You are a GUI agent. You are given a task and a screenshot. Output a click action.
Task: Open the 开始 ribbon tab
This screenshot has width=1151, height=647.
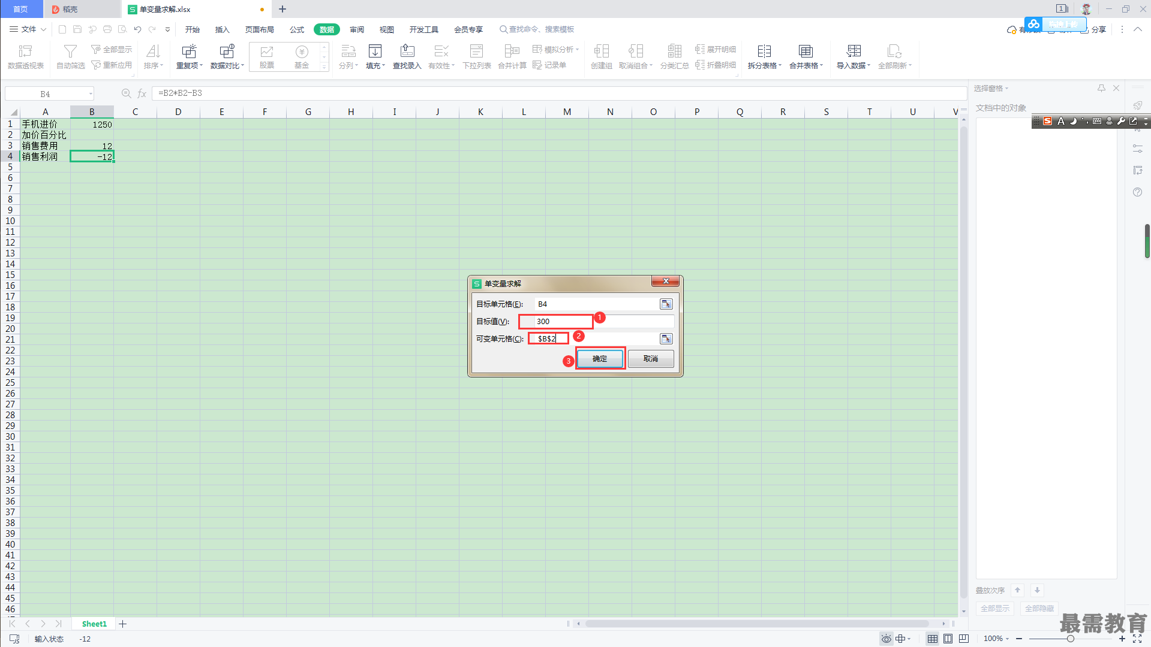(x=193, y=29)
